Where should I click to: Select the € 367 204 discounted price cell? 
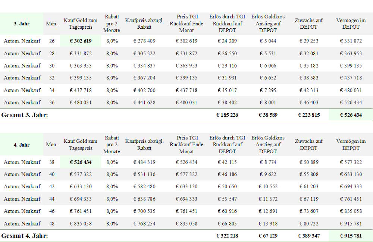click(144, 78)
